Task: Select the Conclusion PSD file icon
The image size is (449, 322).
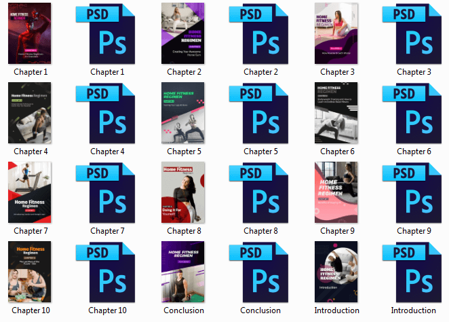Action: pyautogui.click(x=258, y=272)
